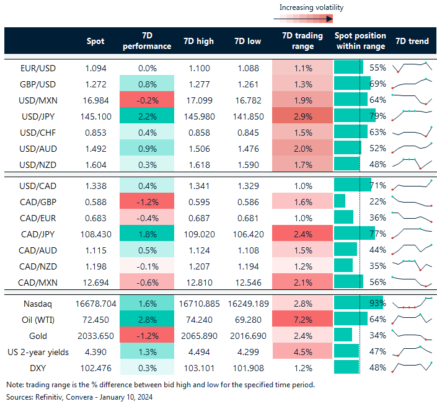Click the Gold 7D trend sparkline
Image resolution: width=437 pixels, height=404 pixels.
click(x=411, y=335)
